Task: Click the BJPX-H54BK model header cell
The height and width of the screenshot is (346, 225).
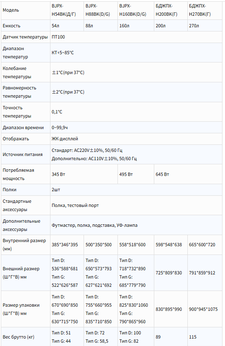Action: (67, 10)
